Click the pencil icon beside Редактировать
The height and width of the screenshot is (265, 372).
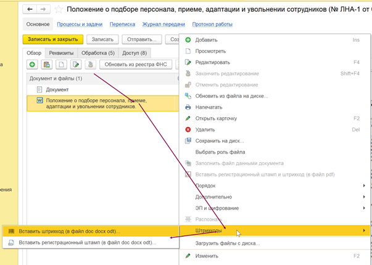(188, 62)
